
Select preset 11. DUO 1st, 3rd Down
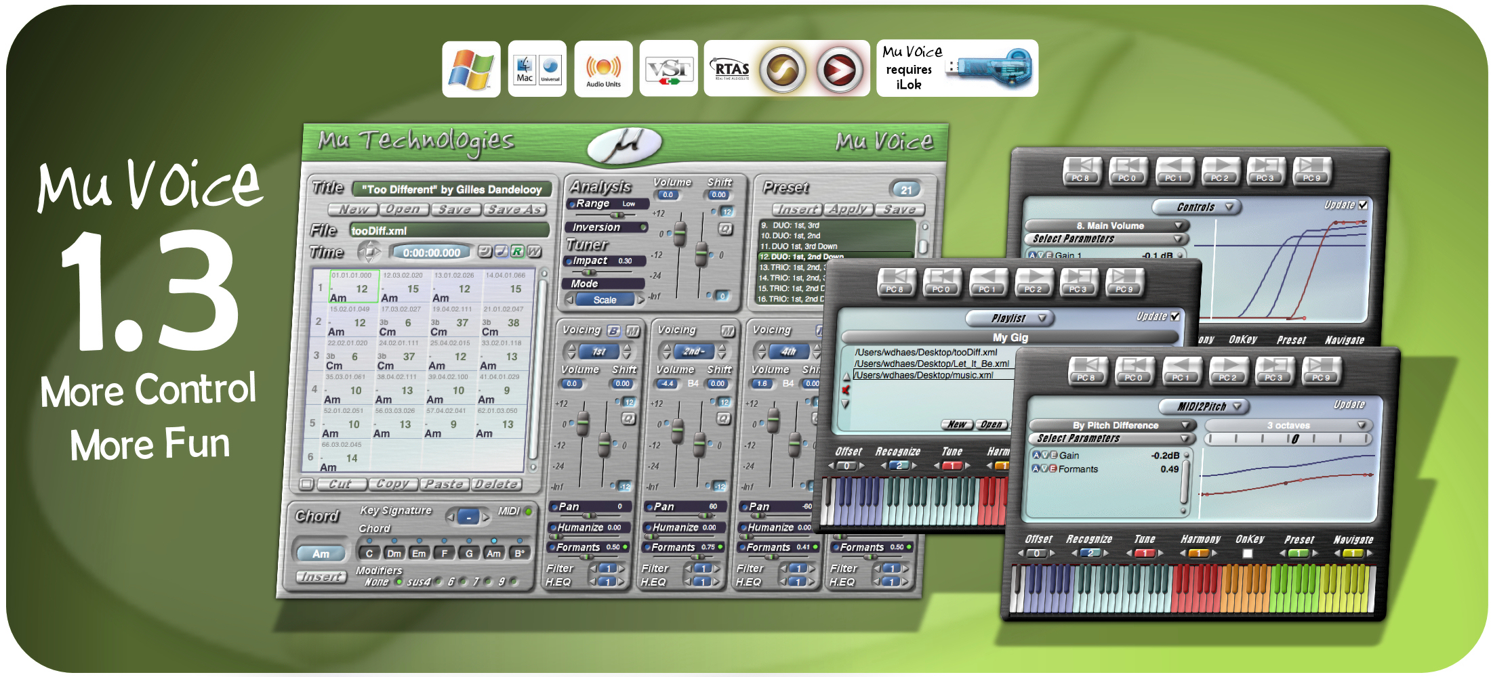pyautogui.click(x=837, y=246)
